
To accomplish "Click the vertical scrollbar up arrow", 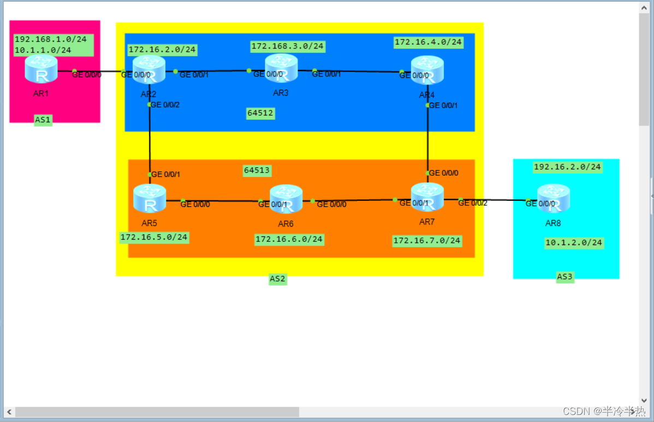I will (x=644, y=8).
